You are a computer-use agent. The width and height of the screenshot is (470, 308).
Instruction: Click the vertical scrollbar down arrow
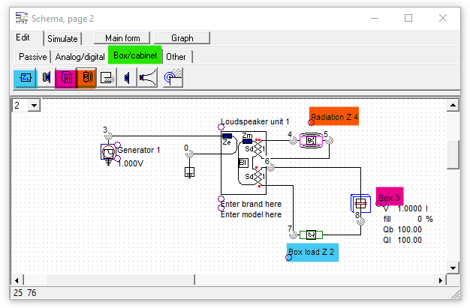tap(453, 267)
